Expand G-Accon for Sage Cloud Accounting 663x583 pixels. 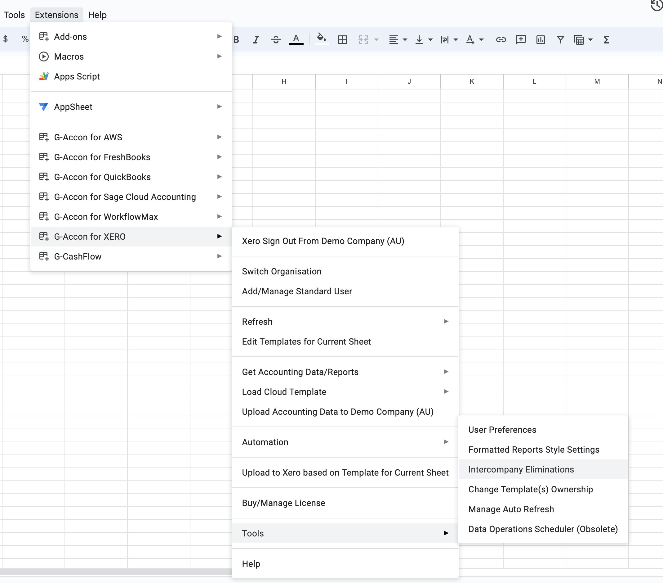131,197
